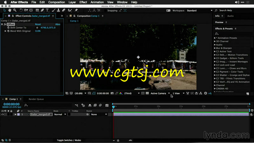
Task: Select the Eraser tool
Action: tap(64, 10)
